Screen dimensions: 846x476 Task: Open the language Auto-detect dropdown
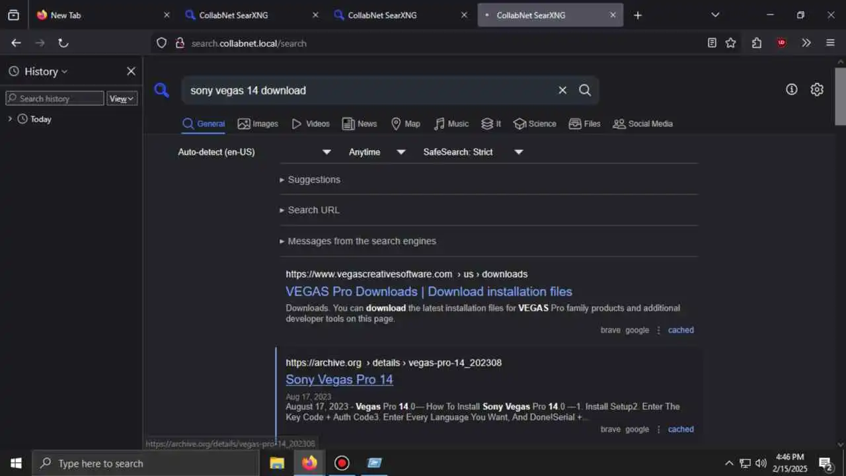tap(254, 152)
